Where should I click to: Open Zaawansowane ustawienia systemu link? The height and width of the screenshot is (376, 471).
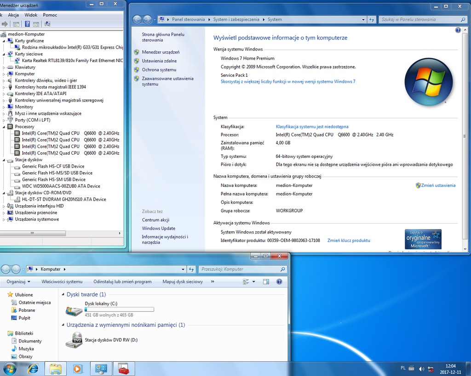[167, 81]
